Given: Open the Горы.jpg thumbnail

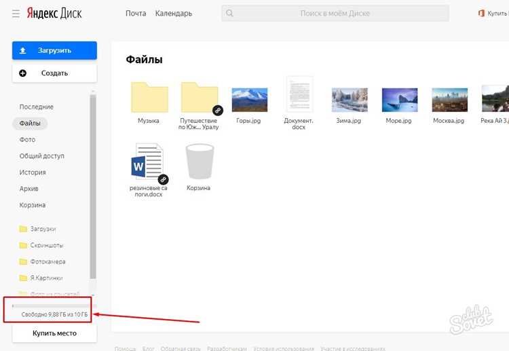Looking at the screenshot, I should [250, 100].
